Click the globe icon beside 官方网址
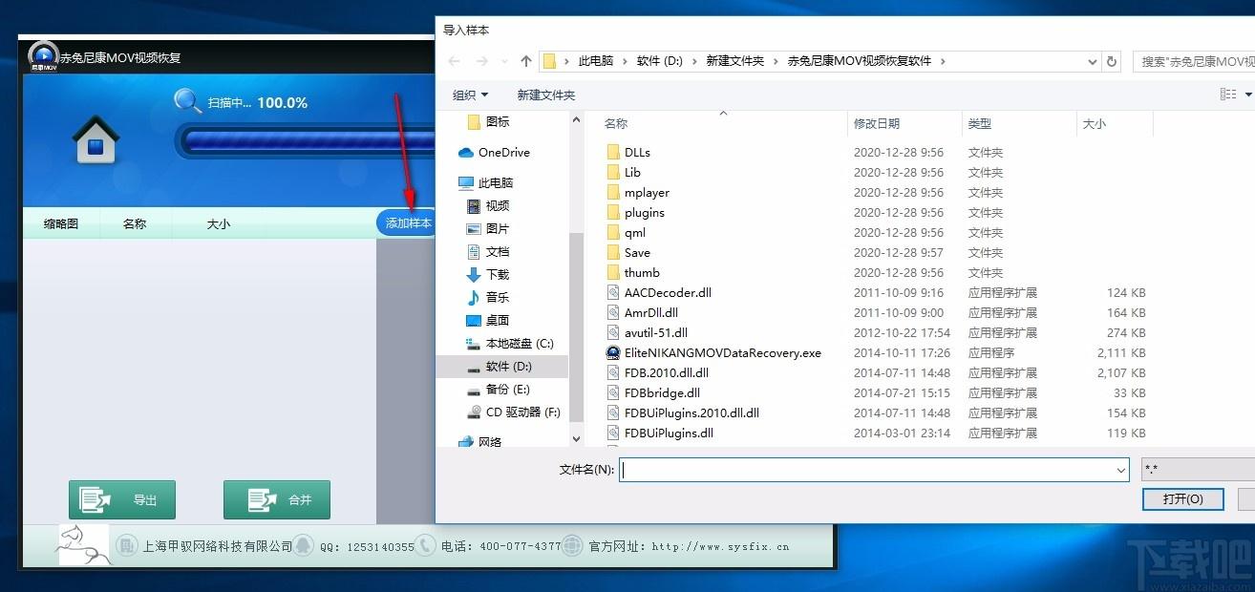 pyautogui.click(x=572, y=546)
